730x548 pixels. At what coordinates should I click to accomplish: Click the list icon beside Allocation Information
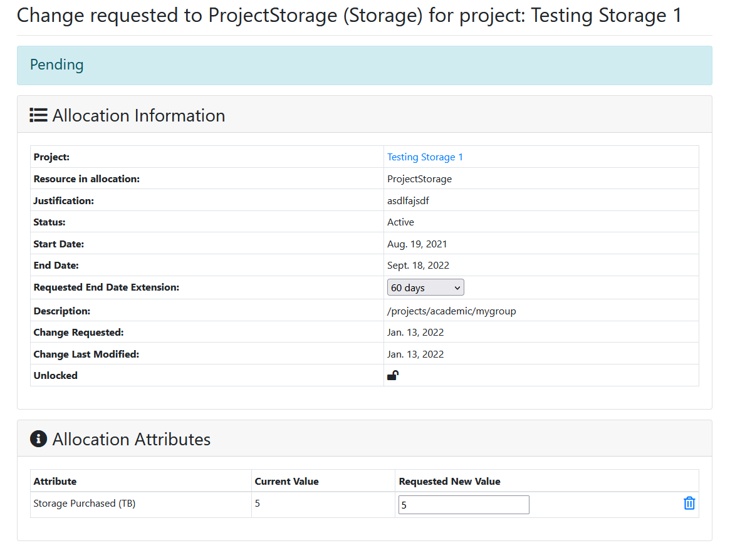(x=39, y=115)
